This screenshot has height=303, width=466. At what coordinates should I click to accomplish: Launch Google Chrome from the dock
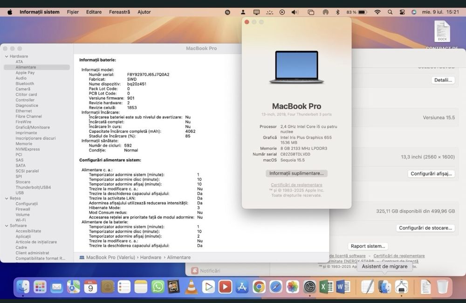[259, 287]
